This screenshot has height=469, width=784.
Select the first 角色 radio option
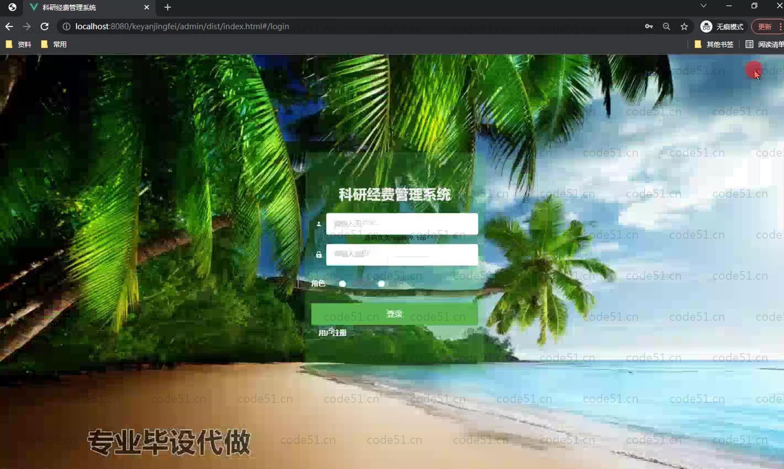click(x=342, y=284)
